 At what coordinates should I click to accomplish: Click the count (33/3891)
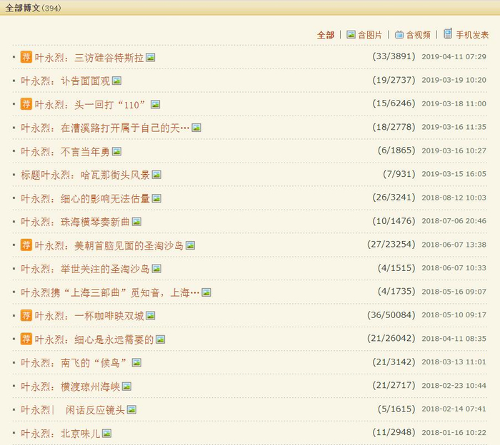(x=394, y=56)
